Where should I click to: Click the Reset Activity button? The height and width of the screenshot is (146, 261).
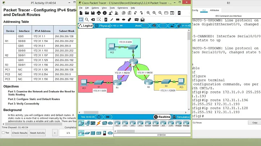pos(37,133)
